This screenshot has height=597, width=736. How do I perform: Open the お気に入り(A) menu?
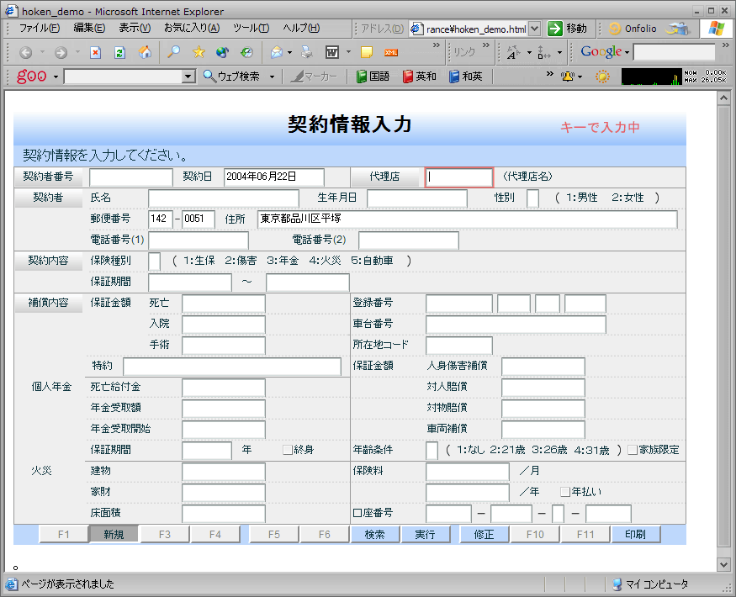point(192,28)
